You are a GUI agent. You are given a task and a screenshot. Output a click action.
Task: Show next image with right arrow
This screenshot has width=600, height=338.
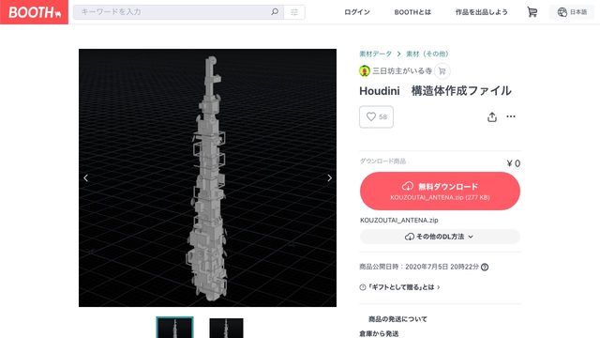point(329,177)
